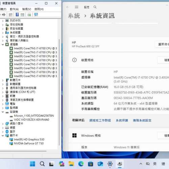The image size is (169, 169).
Task: Click the 複製 button in 裝置規格 row
Action: click(x=163, y=60)
